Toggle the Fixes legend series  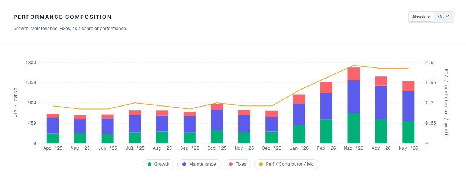(x=238, y=164)
